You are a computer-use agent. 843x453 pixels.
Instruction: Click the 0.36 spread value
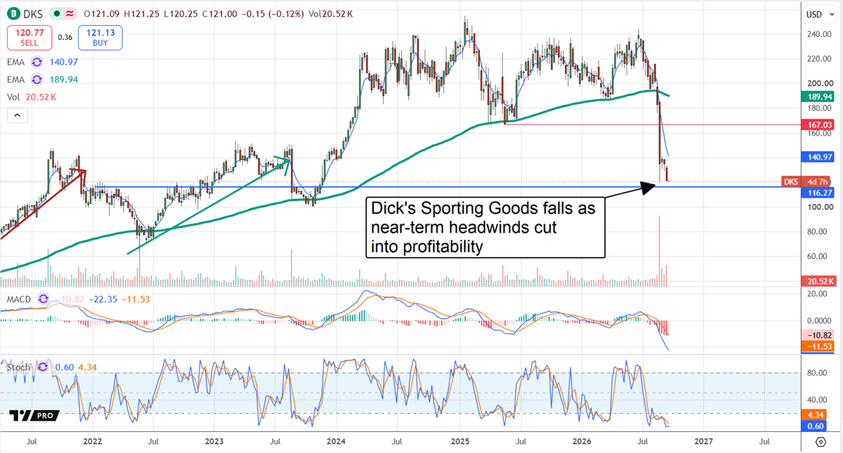[x=65, y=38]
